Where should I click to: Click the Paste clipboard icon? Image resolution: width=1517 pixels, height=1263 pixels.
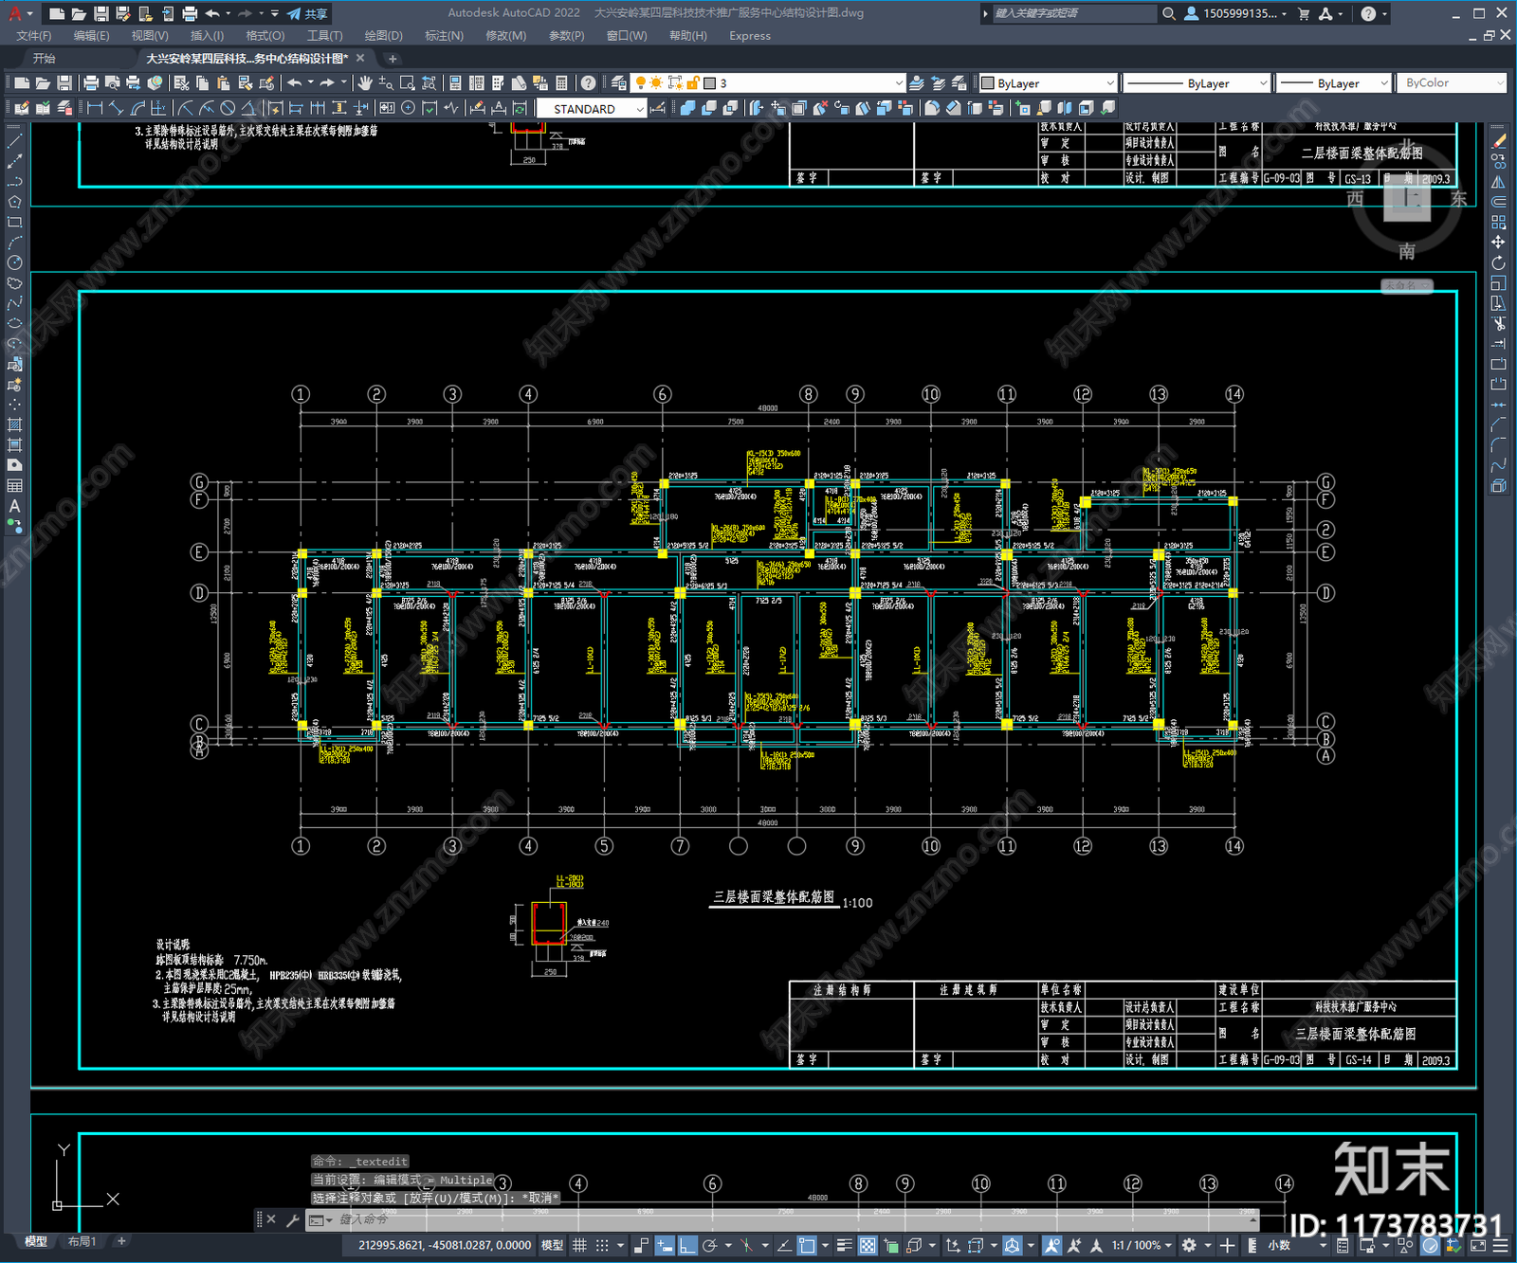(x=224, y=83)
